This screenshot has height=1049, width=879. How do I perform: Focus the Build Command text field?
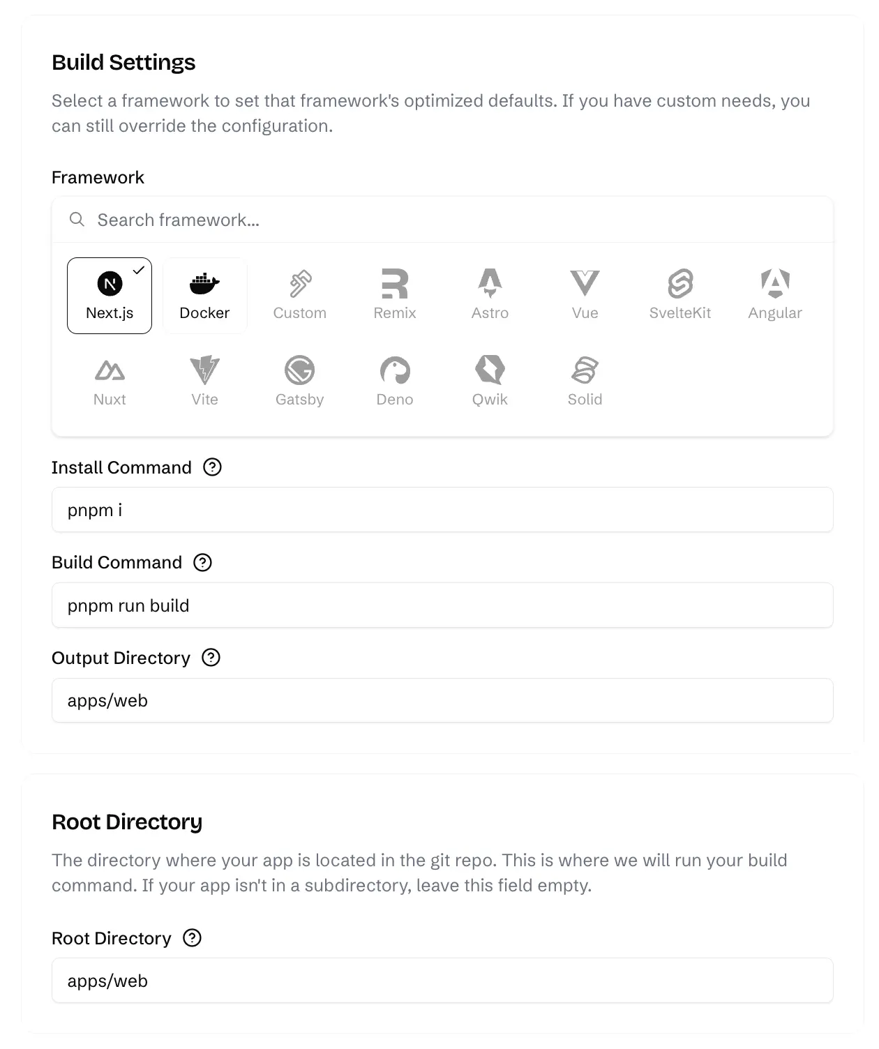[442, 605]
